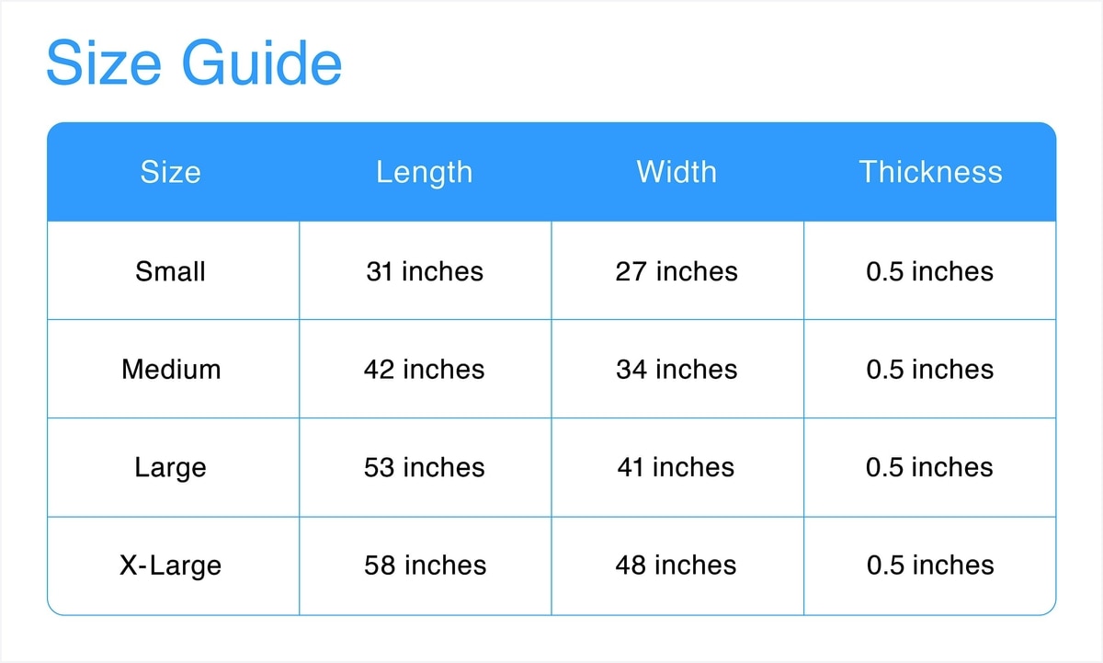Select the Length column header
Viewport: 1103px width, 663px height.
(424, 172)
